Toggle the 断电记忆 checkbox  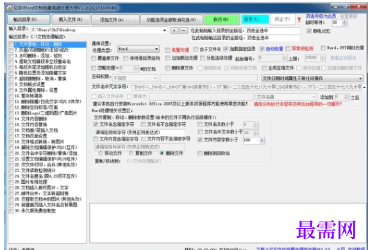309,31
